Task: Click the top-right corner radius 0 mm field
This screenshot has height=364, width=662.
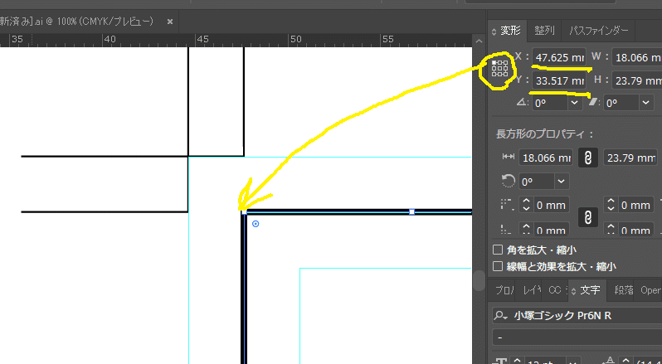Action: 635,205
